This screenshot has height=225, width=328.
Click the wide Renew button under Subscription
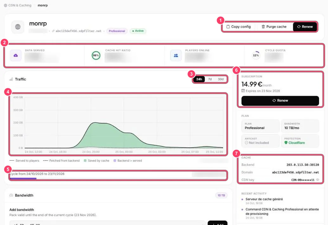(x=280, y=101)
